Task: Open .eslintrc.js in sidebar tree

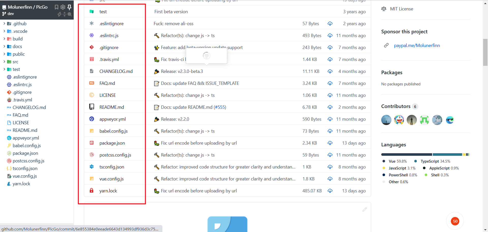Action: [22, 85]
